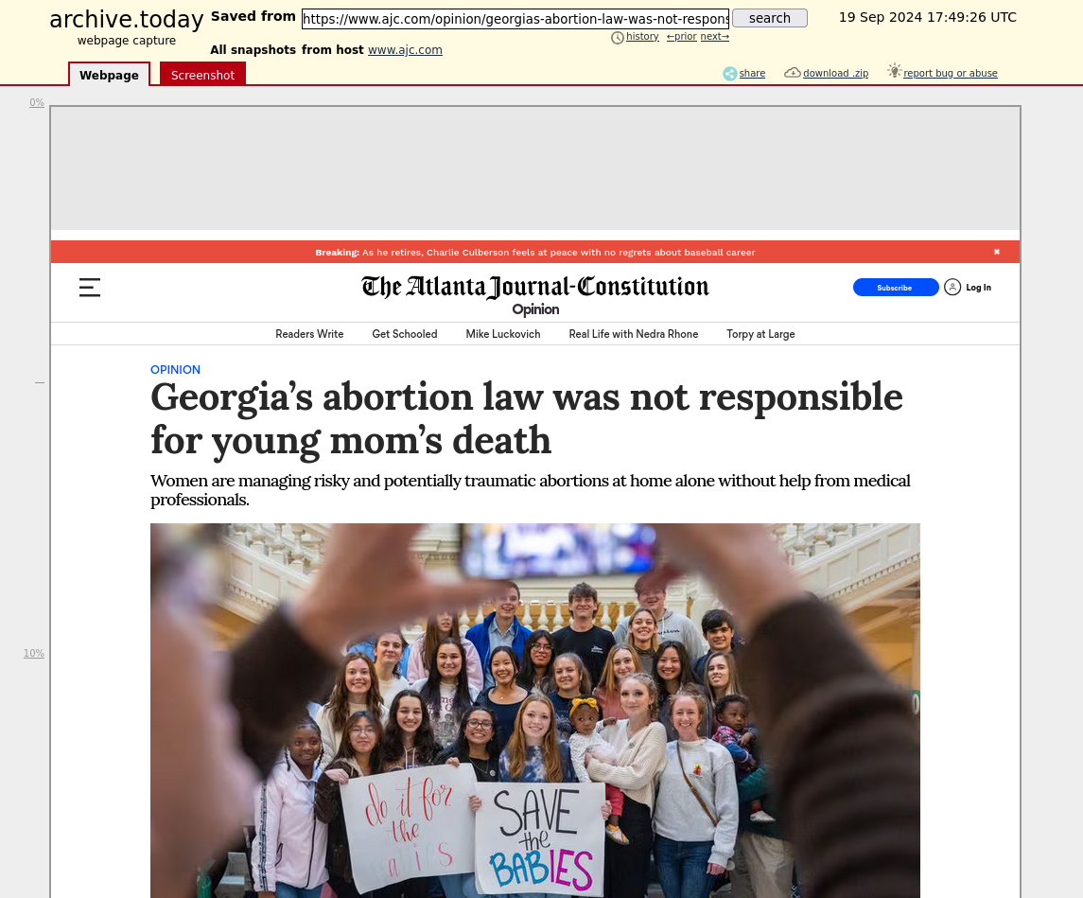Open the Mike Luckovich section
This screenshot has width=1083, height=898.
click(503, 334)
